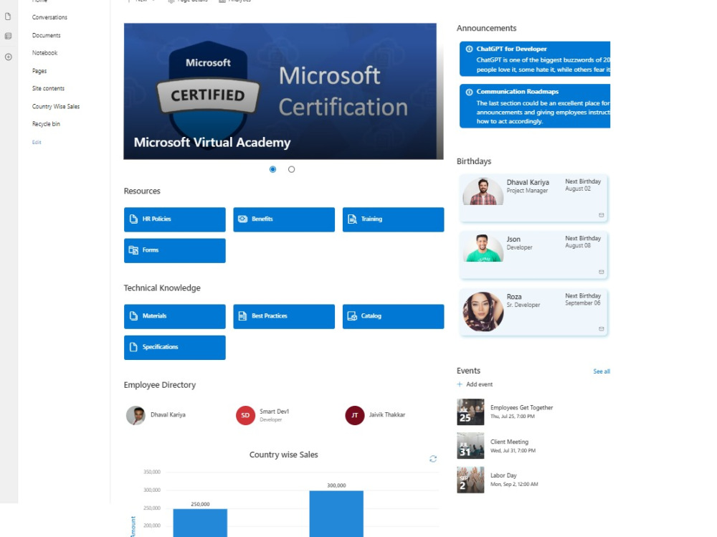Viewport: 717px width, 537px height.
Task: Open Pages in the site navigation
Action: (x=39, y=71)
